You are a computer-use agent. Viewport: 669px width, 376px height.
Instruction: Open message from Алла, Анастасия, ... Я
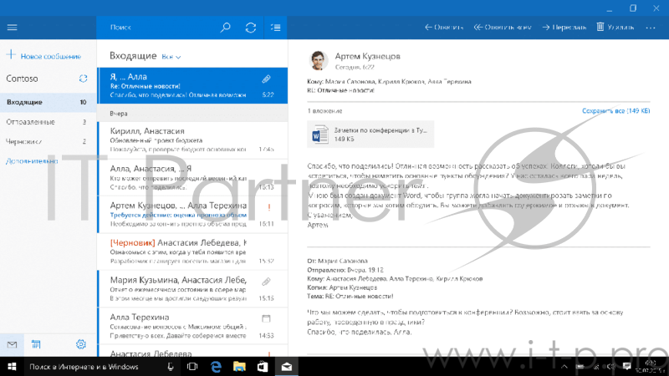click(x=192, y=177)
